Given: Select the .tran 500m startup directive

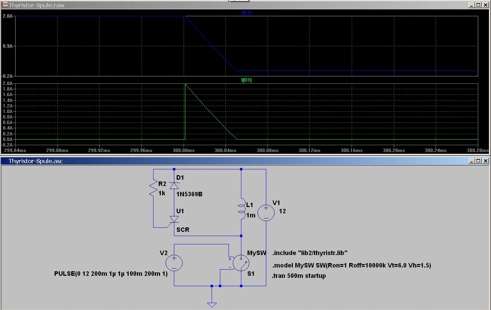Looking at the screenshot, I should pos(299,276).
